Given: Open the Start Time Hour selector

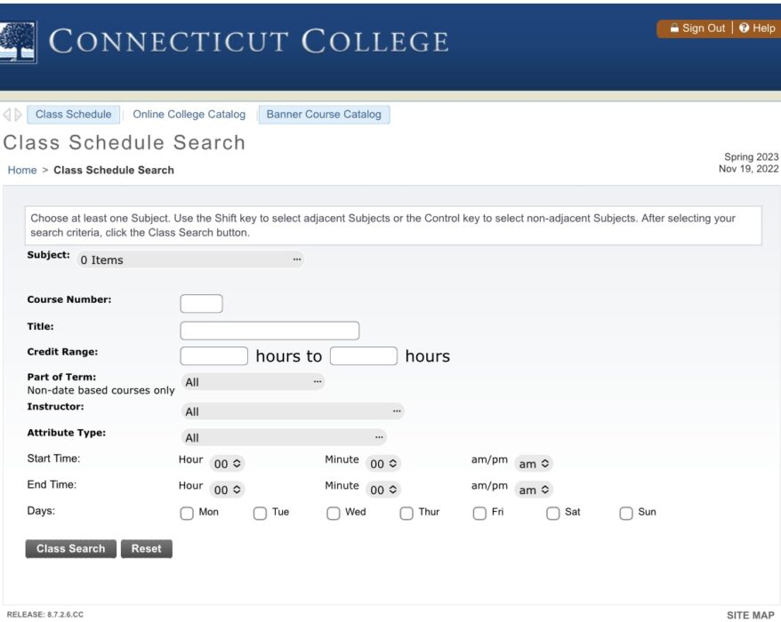Looking at the screenshot, I should click(x=228, y=464).
